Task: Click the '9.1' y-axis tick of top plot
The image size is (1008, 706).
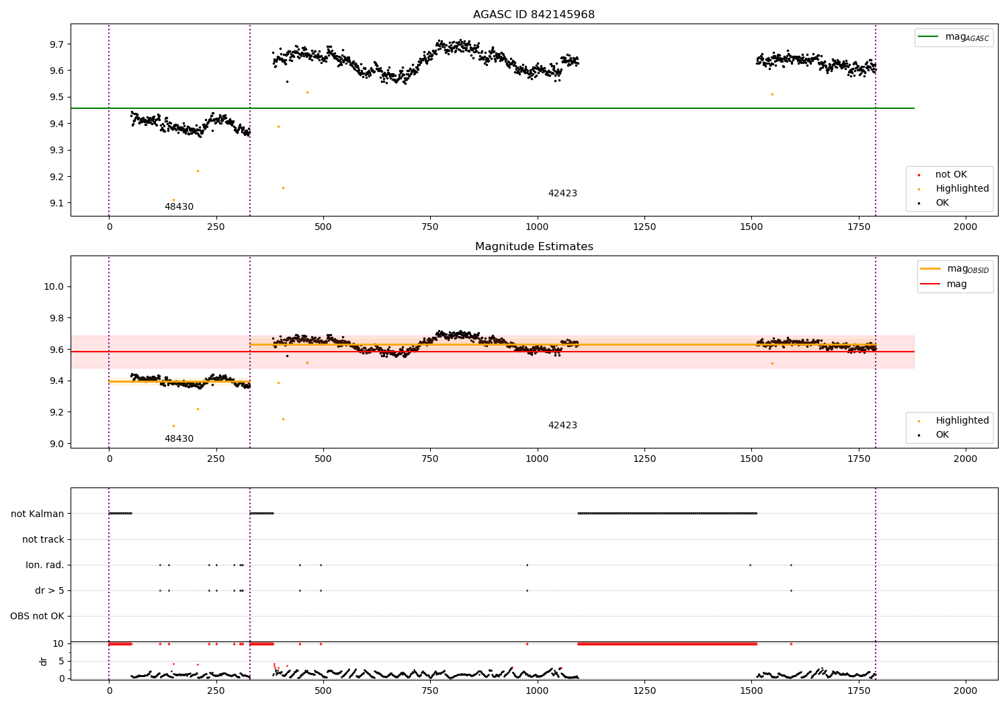Action: (x=56, y=204)
